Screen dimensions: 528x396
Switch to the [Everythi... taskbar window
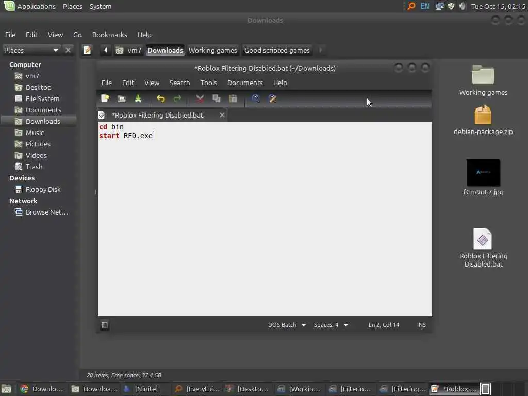[198, 389]
